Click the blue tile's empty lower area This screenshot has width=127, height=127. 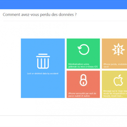point(43,87)
